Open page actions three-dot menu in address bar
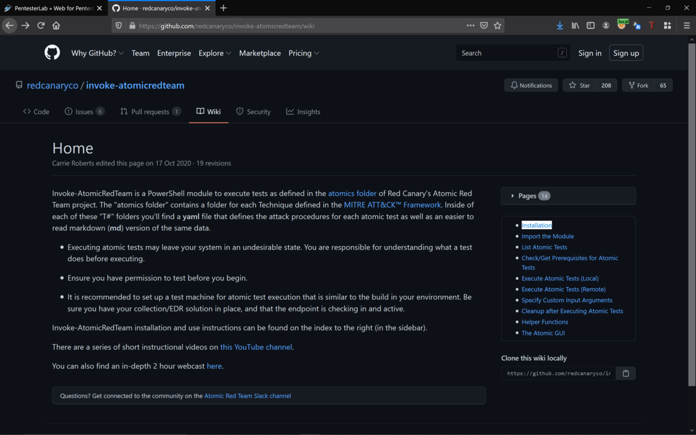Screen dimensions: 696x435 (x=470, y=26)
